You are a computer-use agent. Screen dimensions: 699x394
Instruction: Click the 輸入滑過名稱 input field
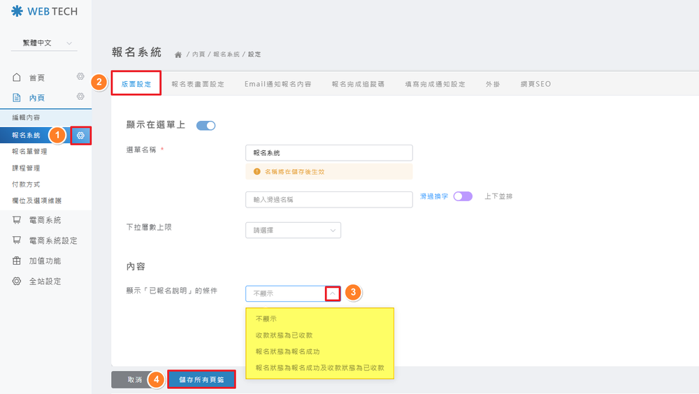(x=329, y=200)
